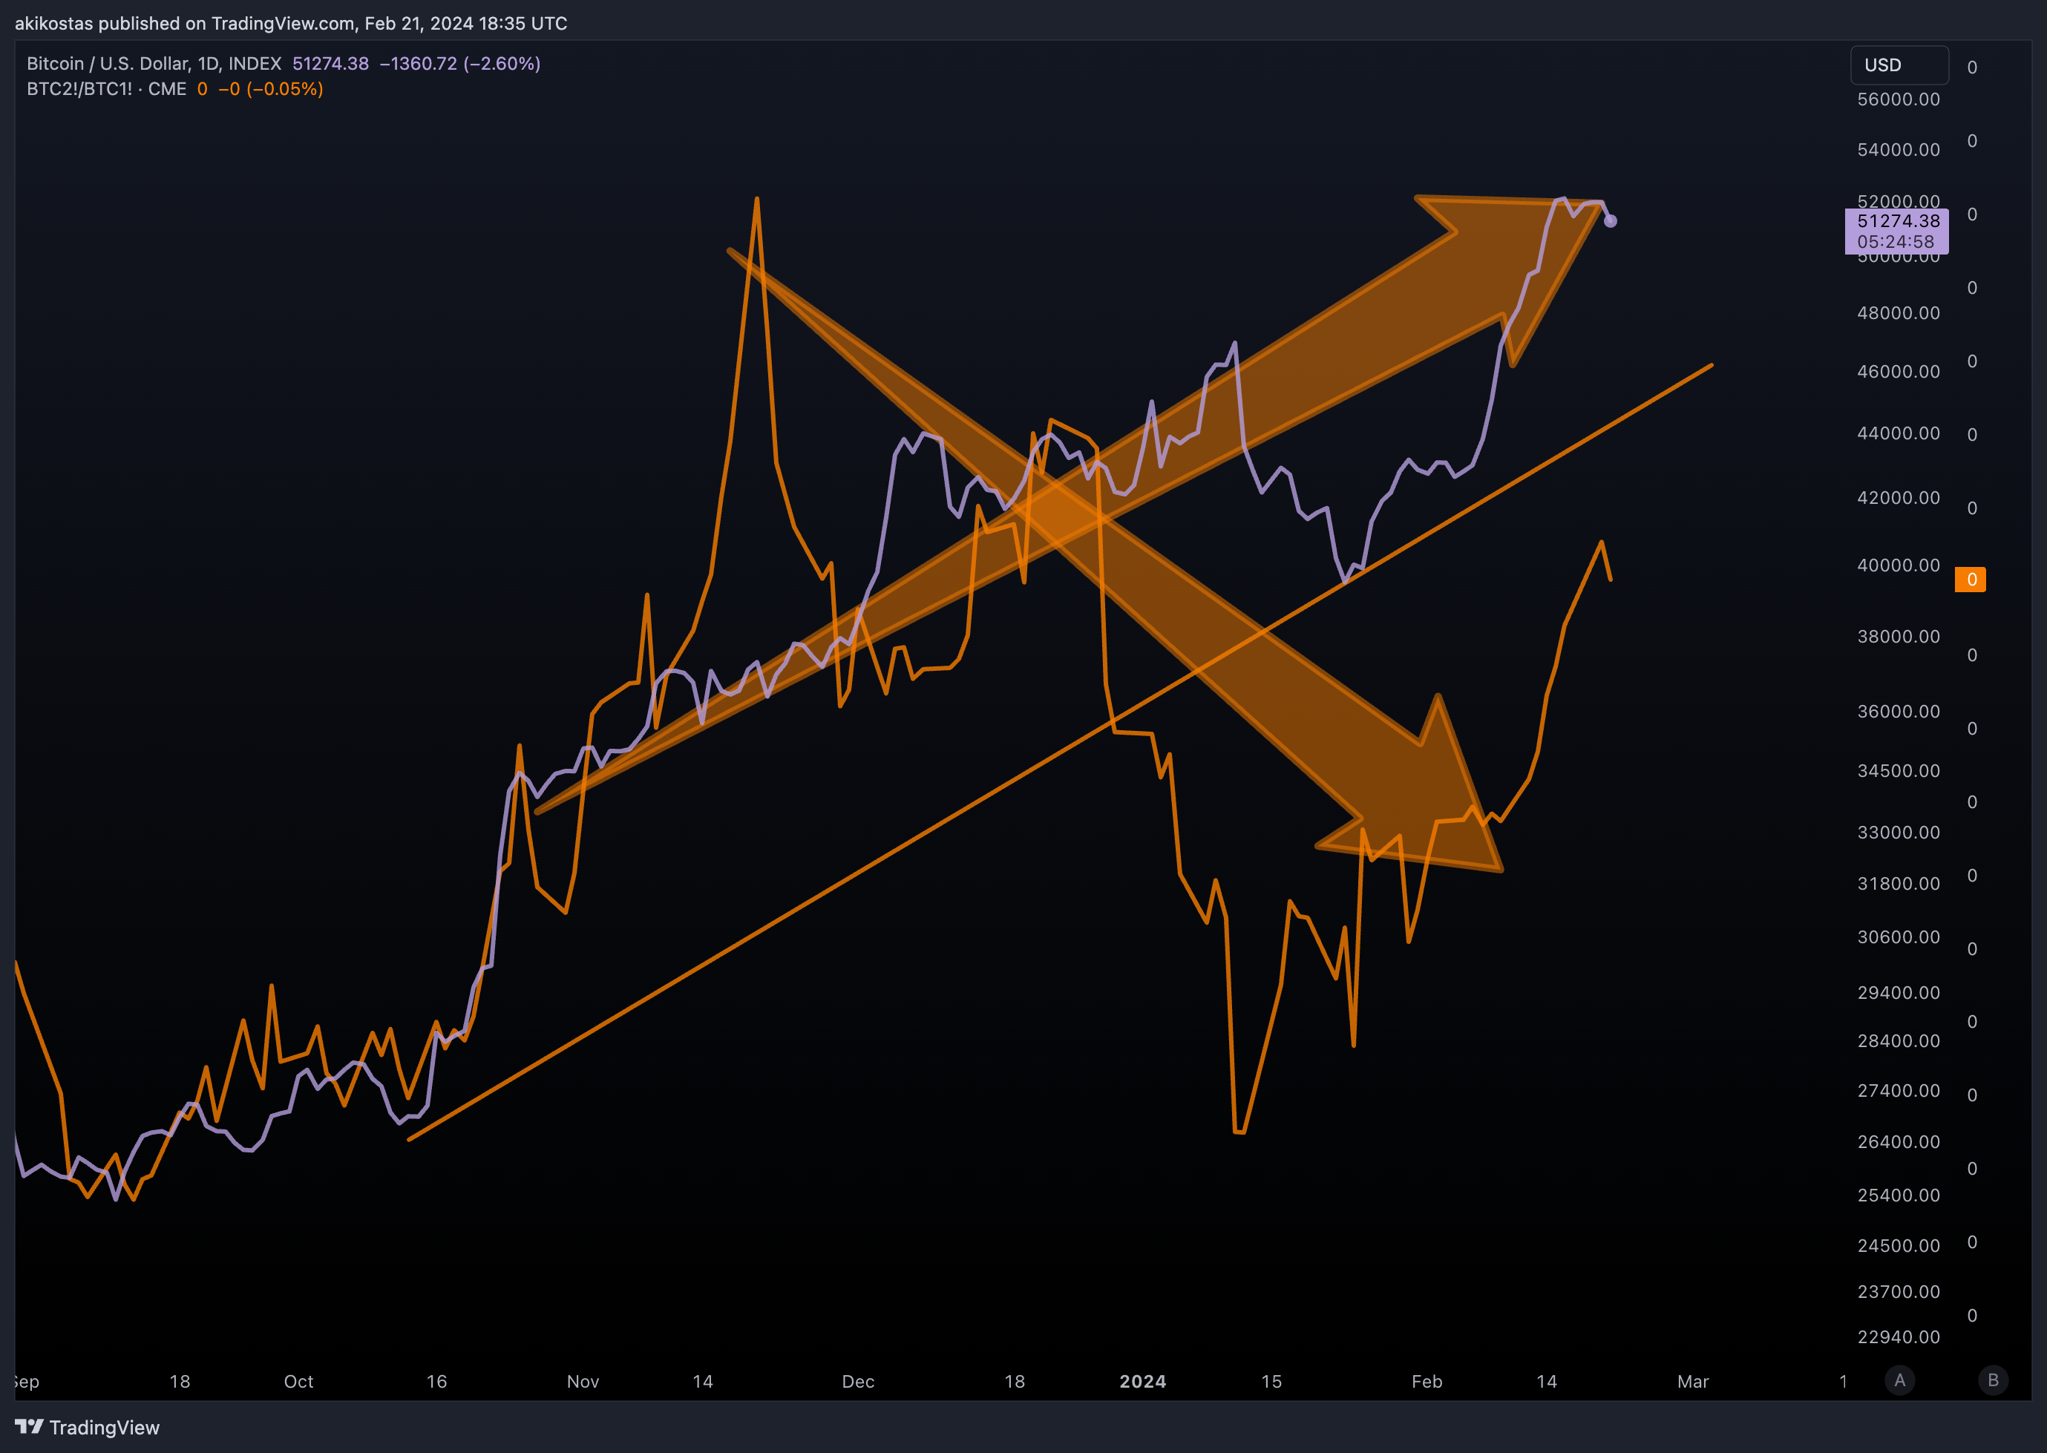Click the 26400.00 price axis label
This screenshot has height=1453, width=2047.
pos(1899,1141)
